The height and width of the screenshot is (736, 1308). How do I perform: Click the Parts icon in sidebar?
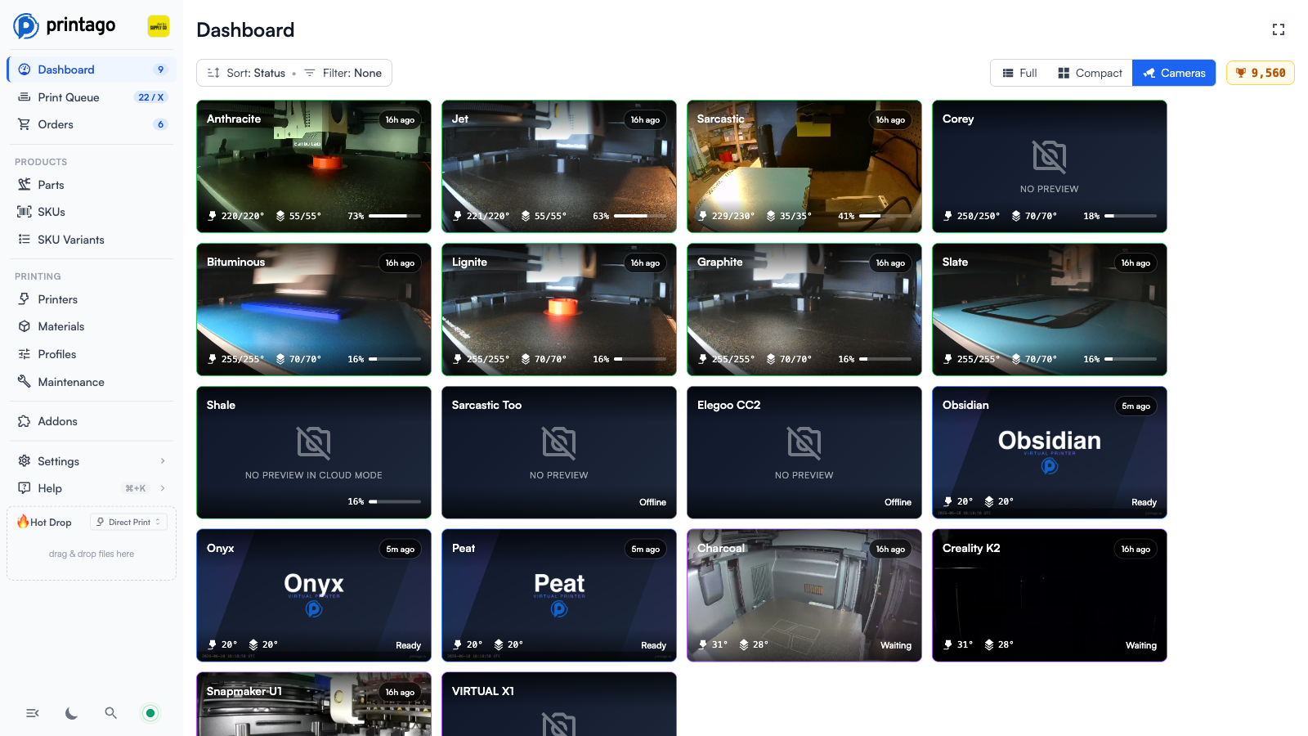point(25,185)
